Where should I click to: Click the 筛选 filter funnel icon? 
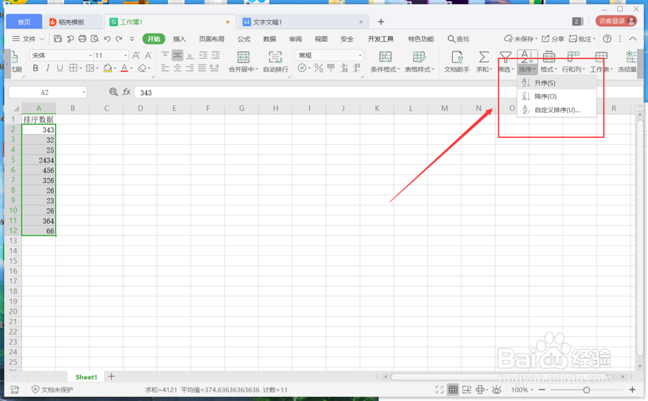505,57
